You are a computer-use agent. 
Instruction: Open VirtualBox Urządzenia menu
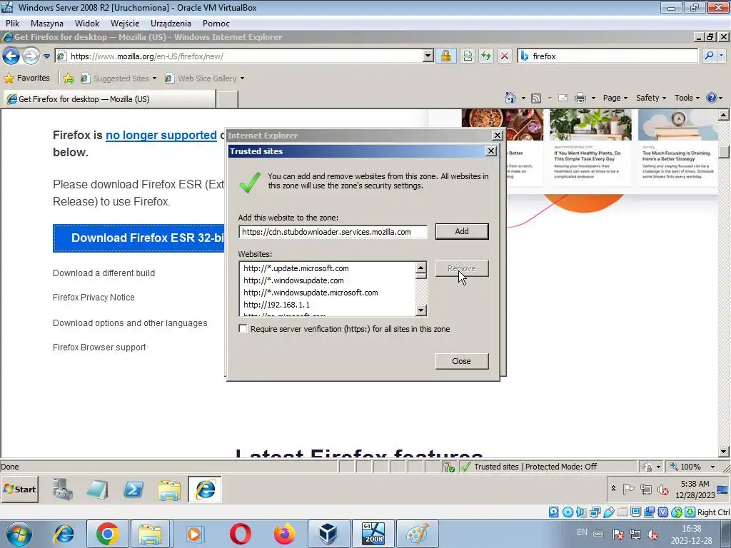tap(171, 24)
